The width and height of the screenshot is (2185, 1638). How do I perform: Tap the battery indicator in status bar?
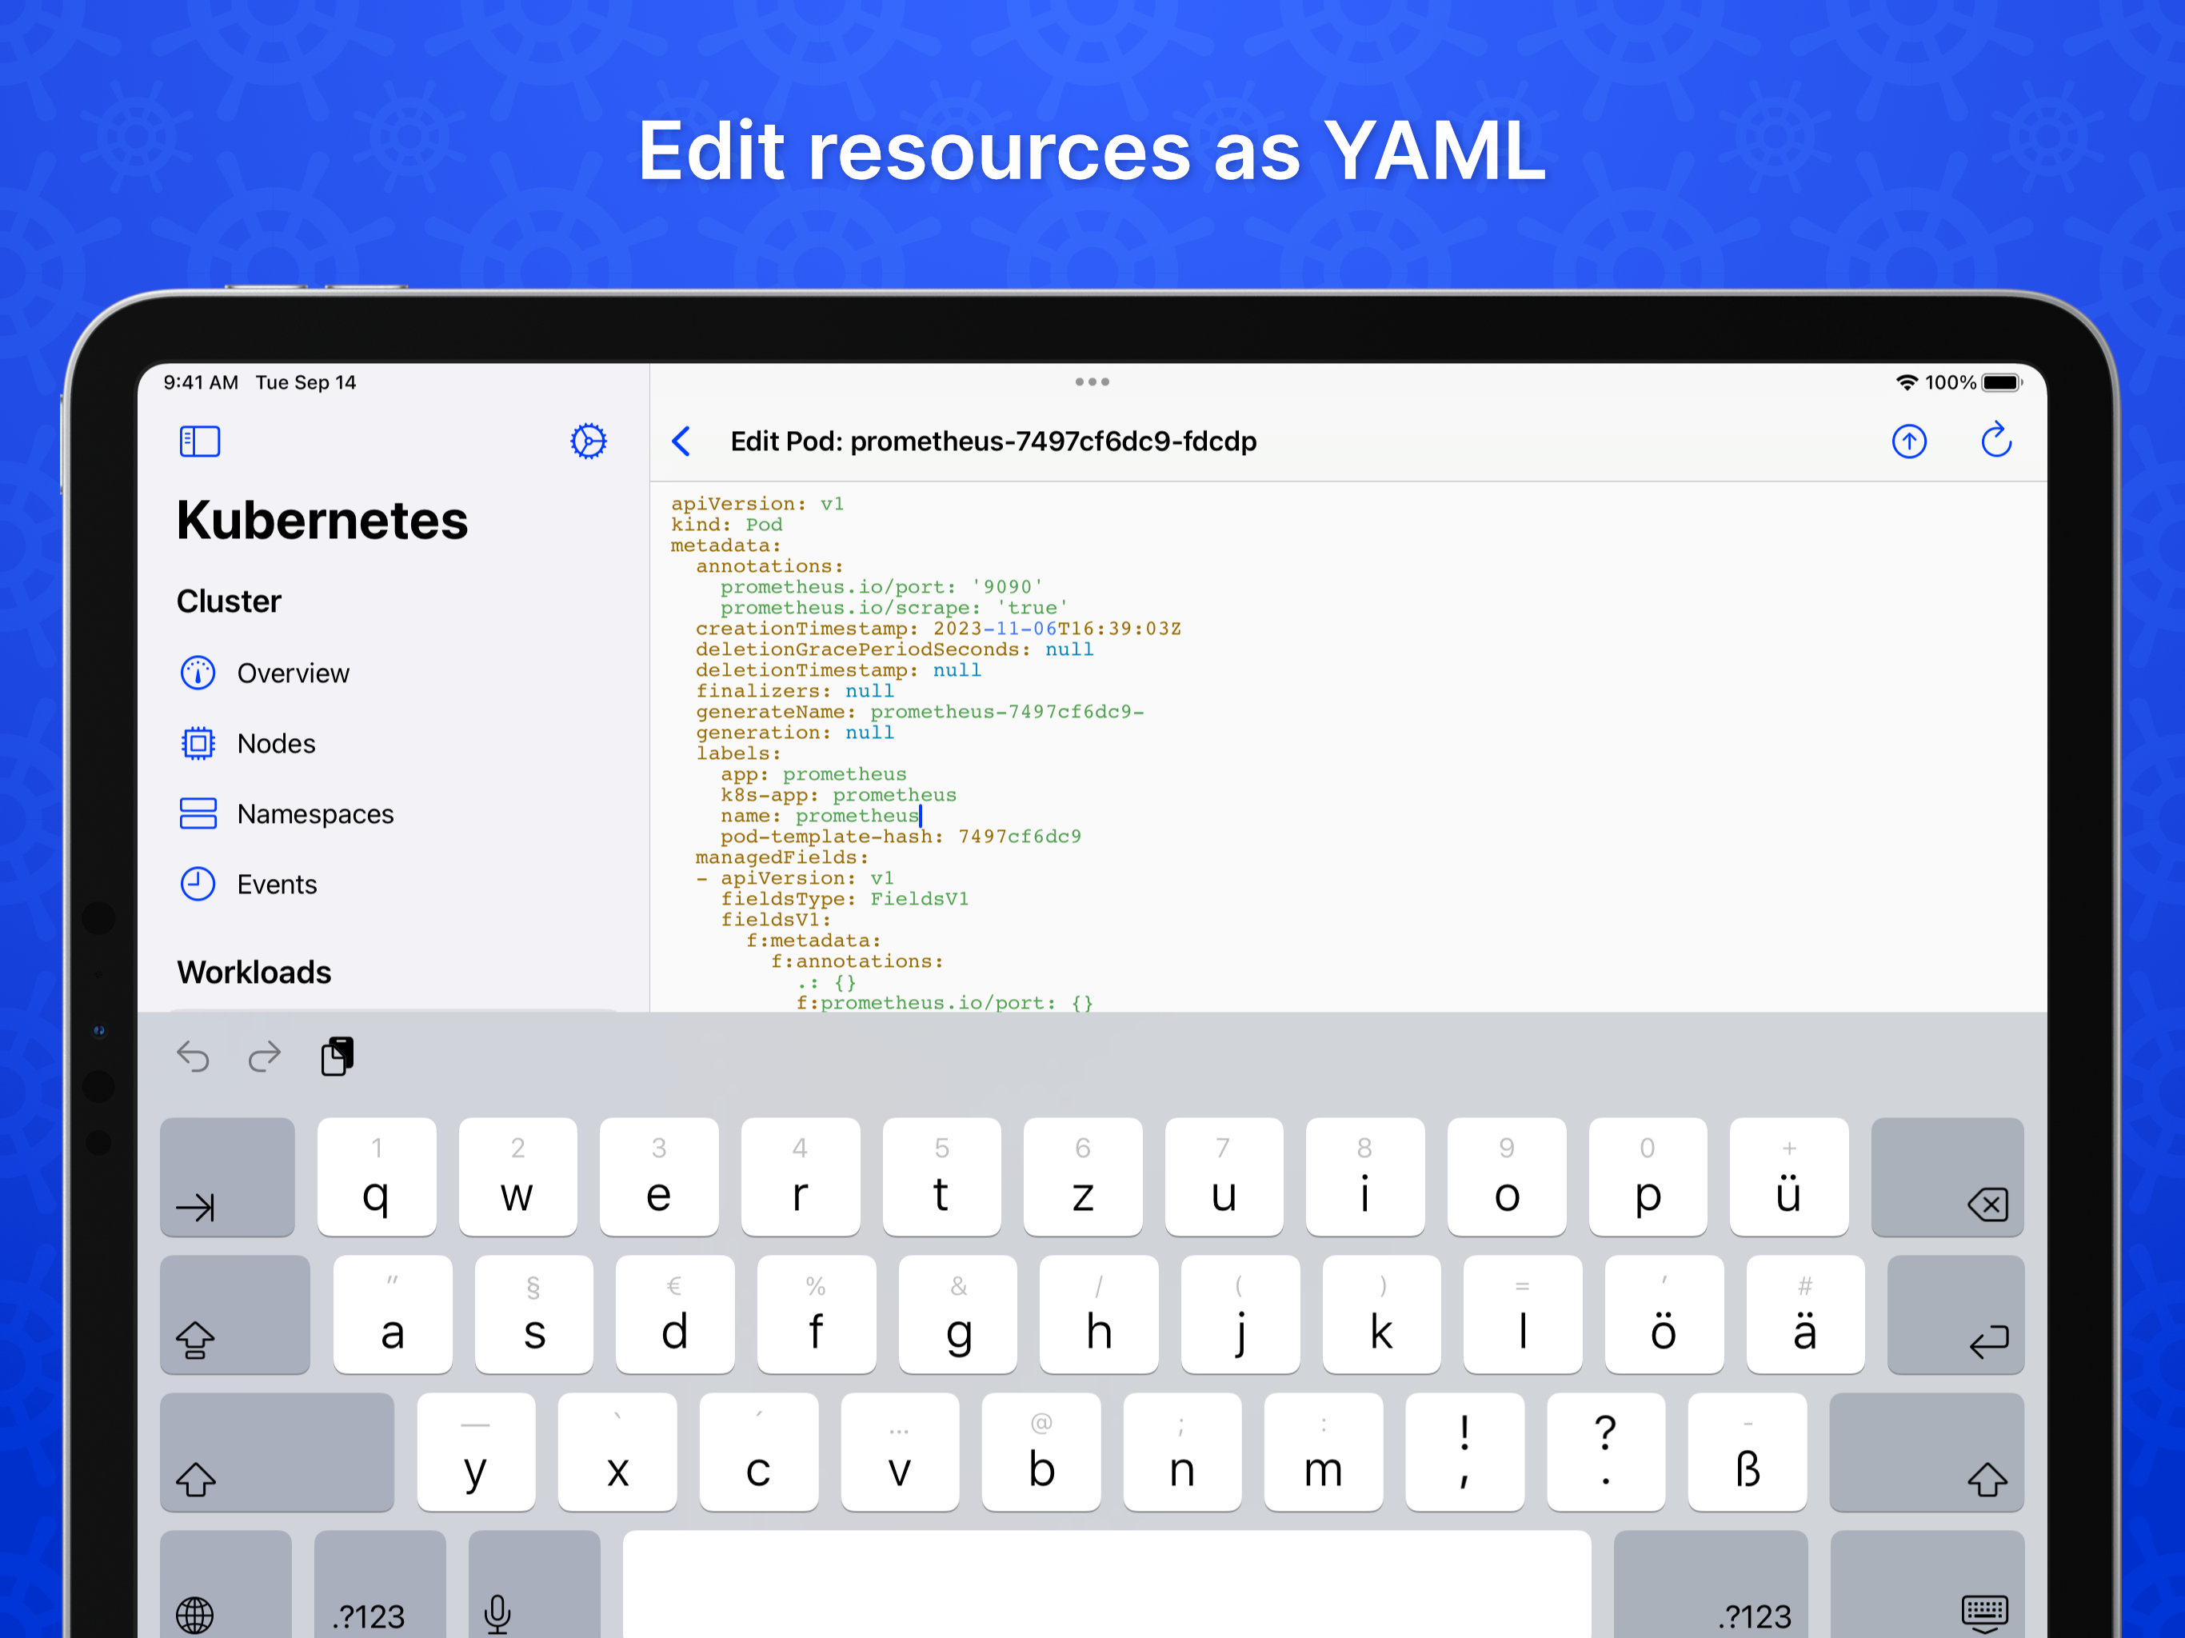click(2003, 382)
